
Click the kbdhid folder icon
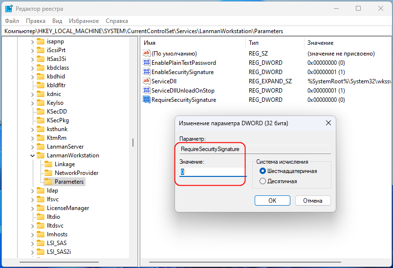point(41,77)
